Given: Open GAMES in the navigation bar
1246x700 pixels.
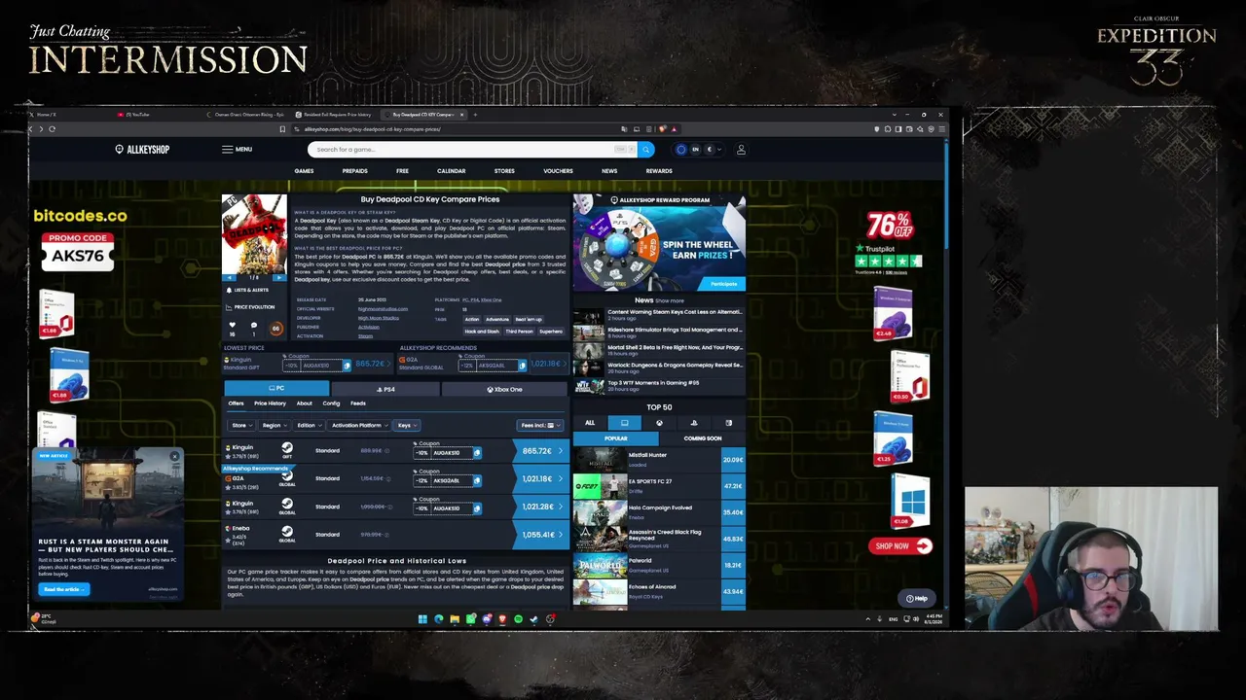Looking at the screenshot, I should pos(304,171).
